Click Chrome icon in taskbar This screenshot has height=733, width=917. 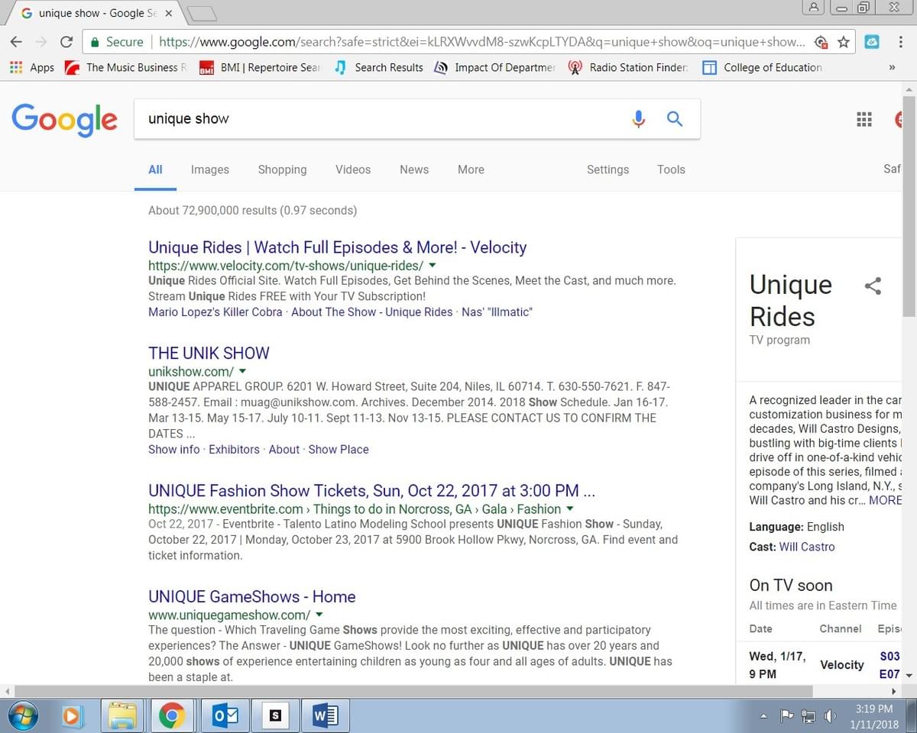tap(172, 716)
